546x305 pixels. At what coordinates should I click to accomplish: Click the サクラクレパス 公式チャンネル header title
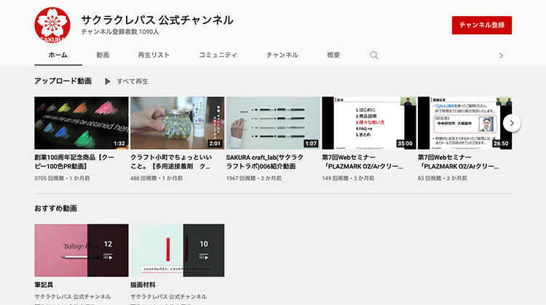tap(157, 20)
